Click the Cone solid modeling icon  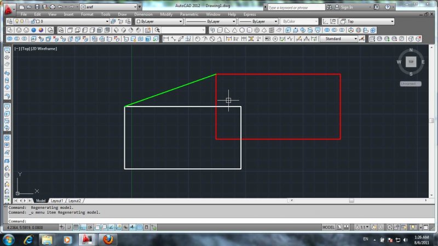click(235, 30)
